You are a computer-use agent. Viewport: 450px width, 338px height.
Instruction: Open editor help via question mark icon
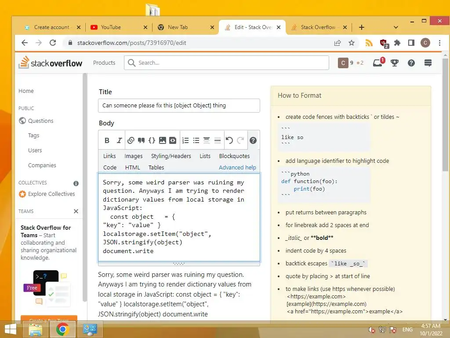253,140
